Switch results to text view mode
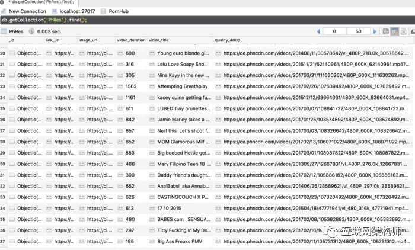 tap(403, 31)
